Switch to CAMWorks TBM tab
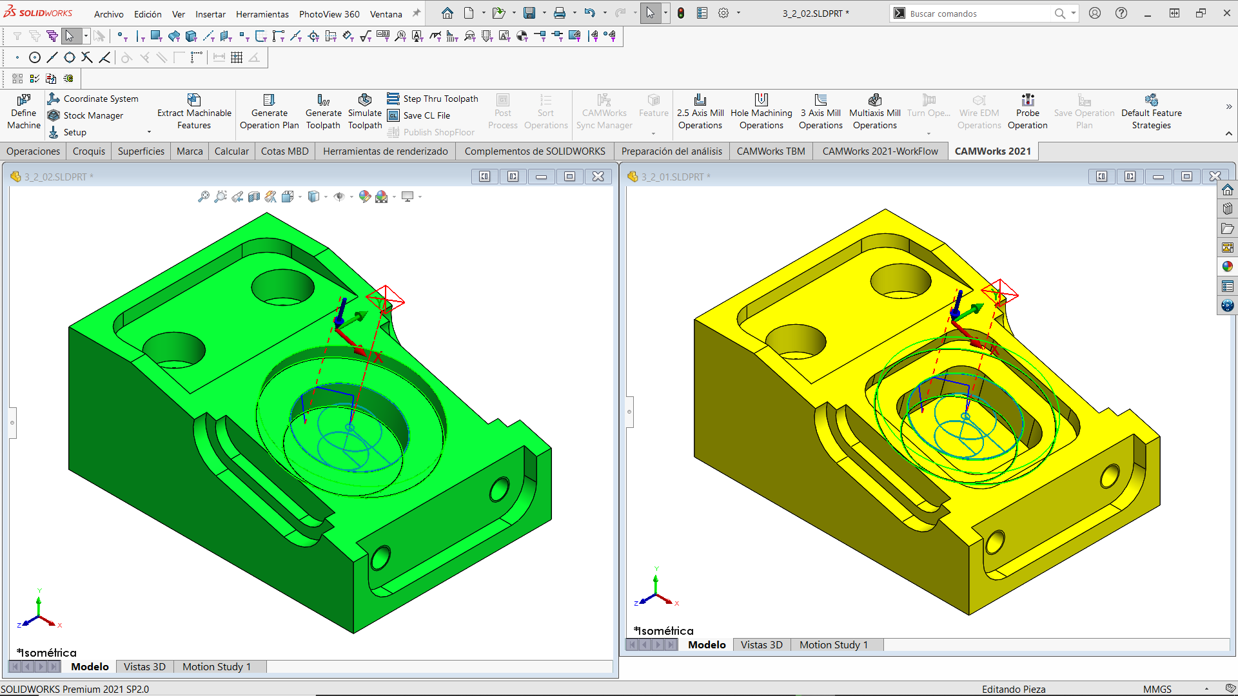Screen dimensions: 1238x696 point(771,151)
